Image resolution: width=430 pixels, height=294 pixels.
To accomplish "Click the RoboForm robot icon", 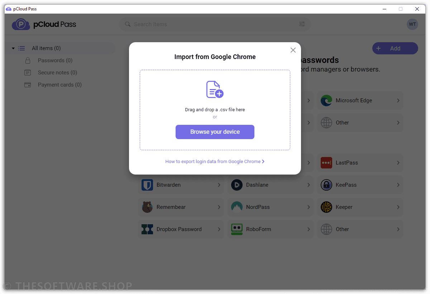I will point(237,229).
